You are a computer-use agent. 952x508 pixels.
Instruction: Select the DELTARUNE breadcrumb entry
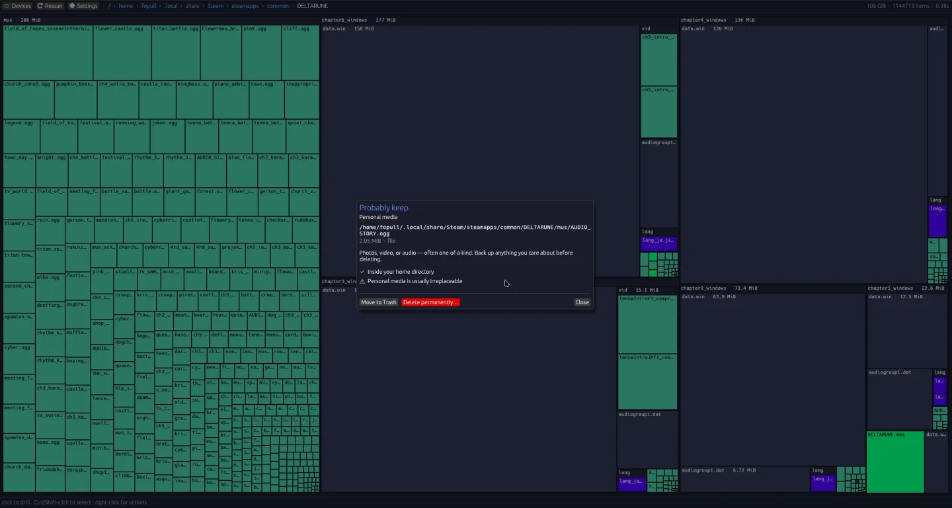312,6
